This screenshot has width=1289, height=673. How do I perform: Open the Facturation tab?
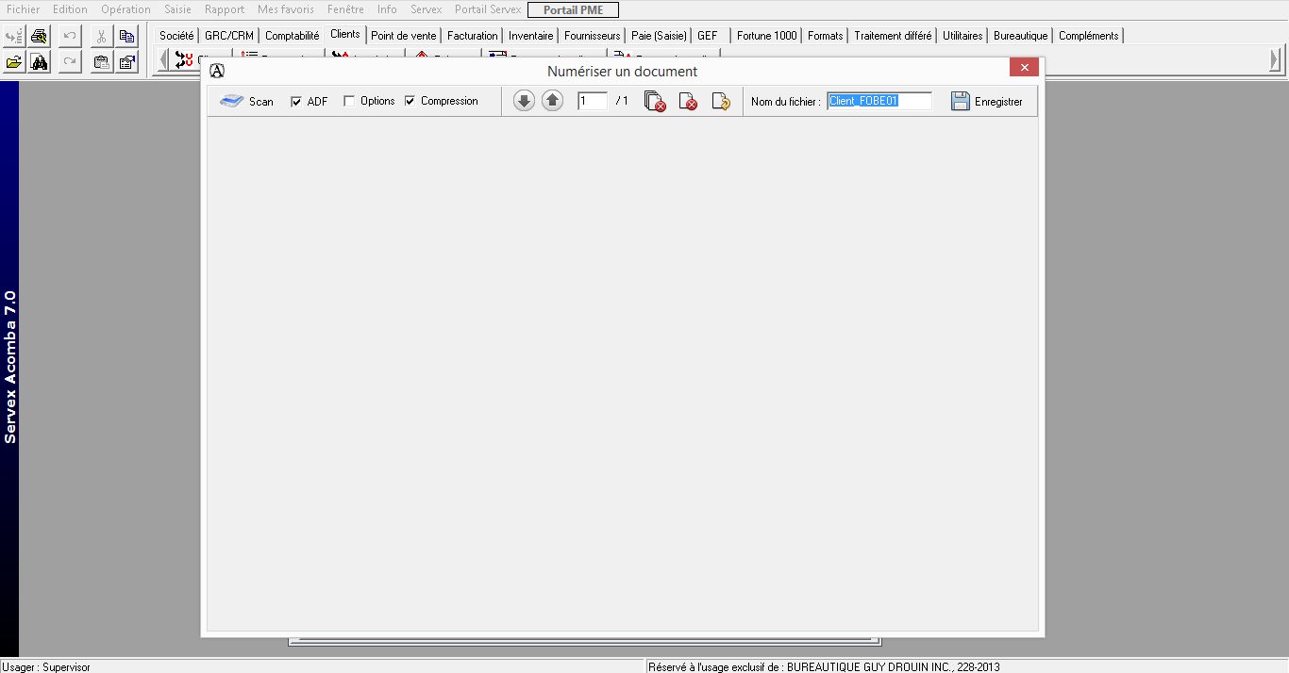[x=472, y=36]
